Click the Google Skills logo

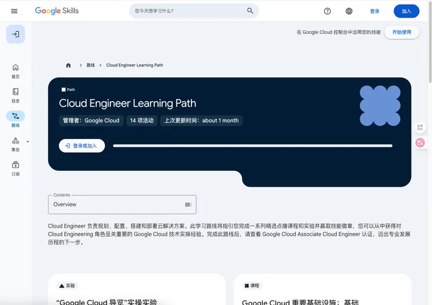click(57, 10)
